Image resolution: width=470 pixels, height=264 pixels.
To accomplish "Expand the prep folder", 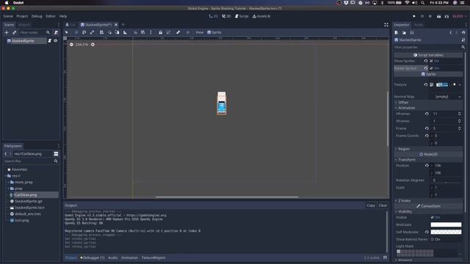I will pyautogui.click(x=8, y=188).
